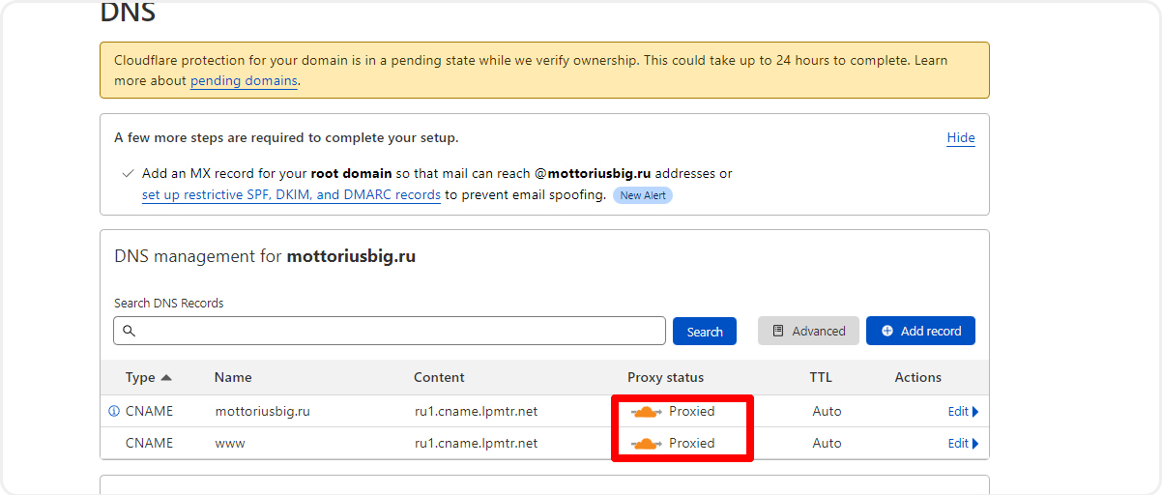
Task: Select the www name cell
Action: pyautogui.click(x=230, y=443)
